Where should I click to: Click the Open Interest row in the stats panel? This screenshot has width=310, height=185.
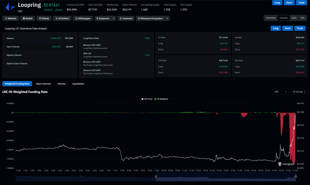[40, 47]
